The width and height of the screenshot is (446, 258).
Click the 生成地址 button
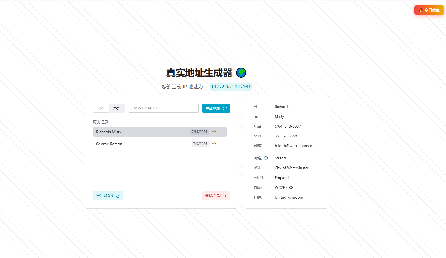click(216, 108)
